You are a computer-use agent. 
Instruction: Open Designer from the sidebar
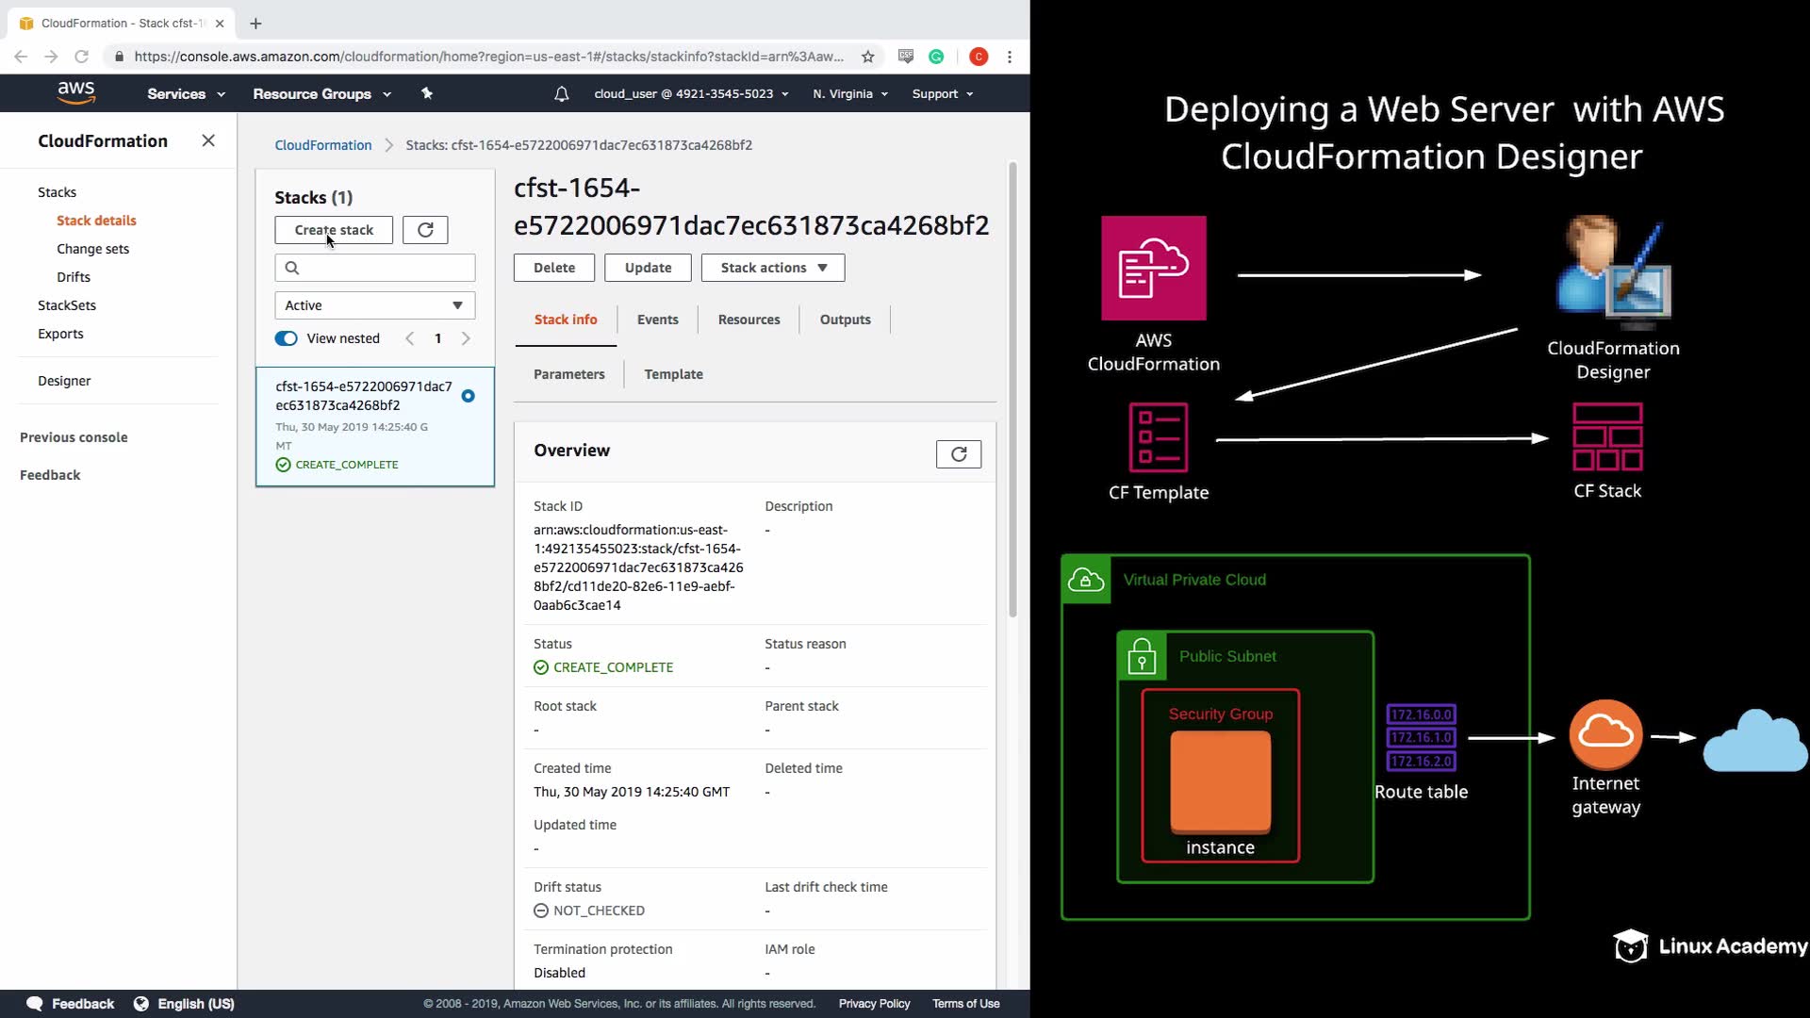tap(64, 381)
